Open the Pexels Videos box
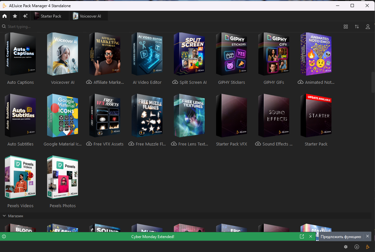 [x=20, y=177]
